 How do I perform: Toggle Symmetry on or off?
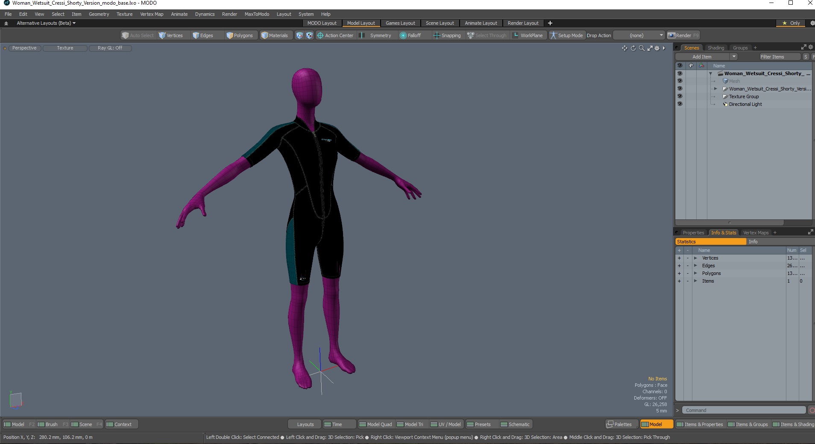tap(375, 35)
